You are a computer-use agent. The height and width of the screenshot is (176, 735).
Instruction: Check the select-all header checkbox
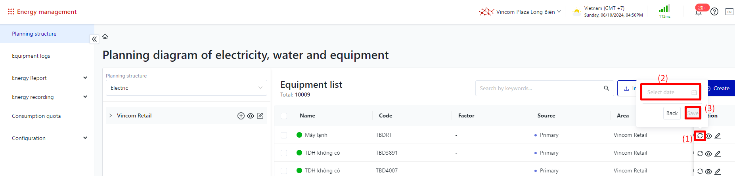pos(284,116)
